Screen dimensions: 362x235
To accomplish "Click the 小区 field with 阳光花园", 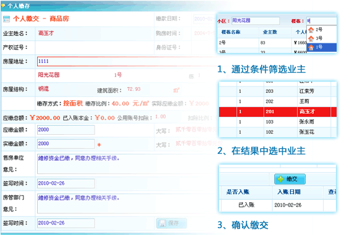I will click(x=256, y=21).
